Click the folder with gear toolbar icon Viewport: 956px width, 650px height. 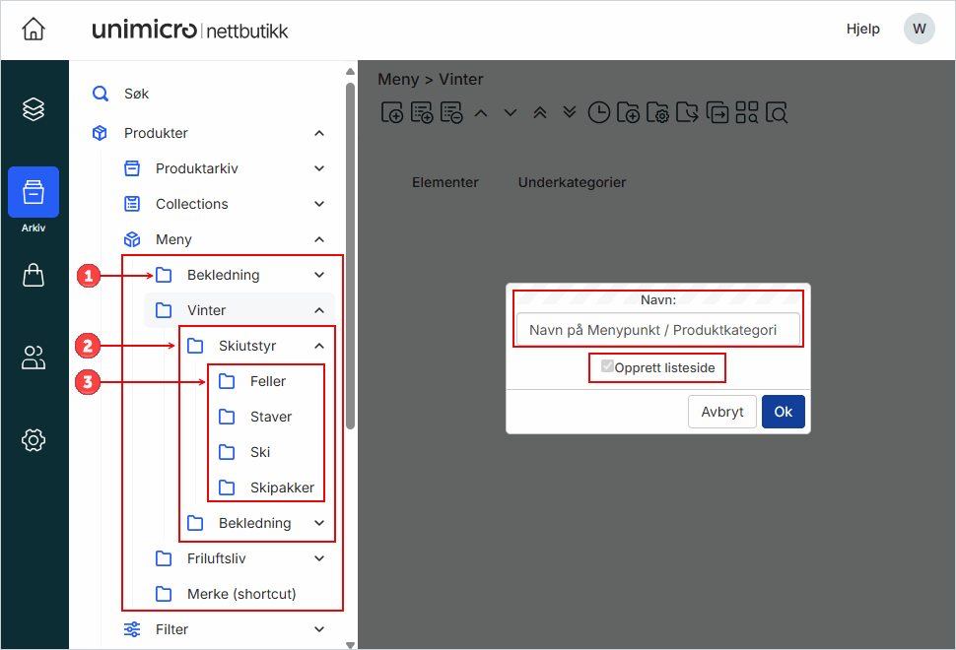click(x=657, y=113)
